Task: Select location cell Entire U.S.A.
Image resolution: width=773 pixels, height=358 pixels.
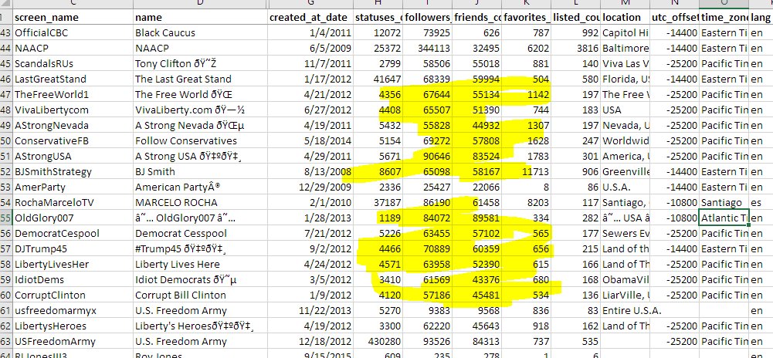Action: pos(625,311)
